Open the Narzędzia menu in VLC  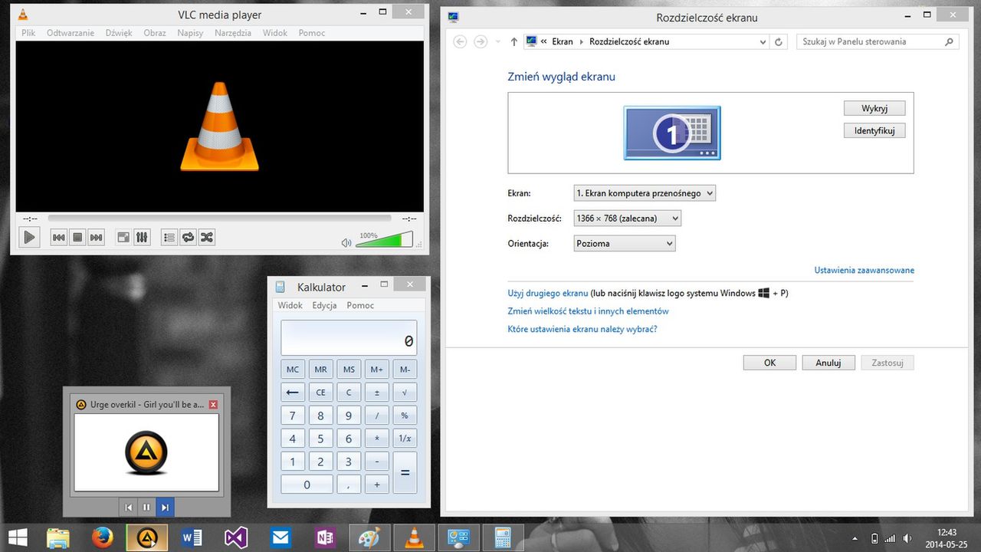(x=232, y=33)
